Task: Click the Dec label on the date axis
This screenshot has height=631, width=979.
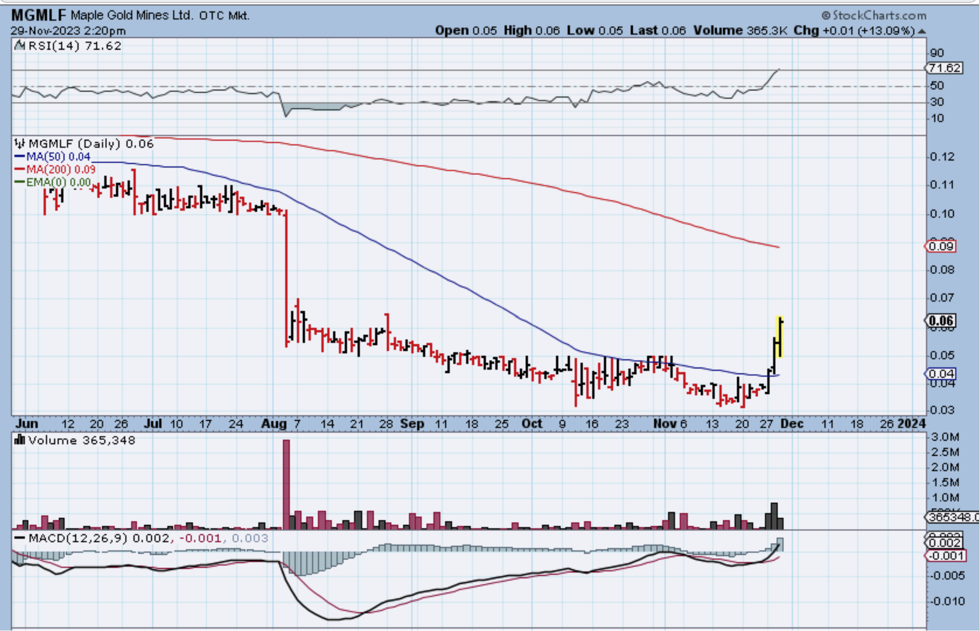Action: 792,424
